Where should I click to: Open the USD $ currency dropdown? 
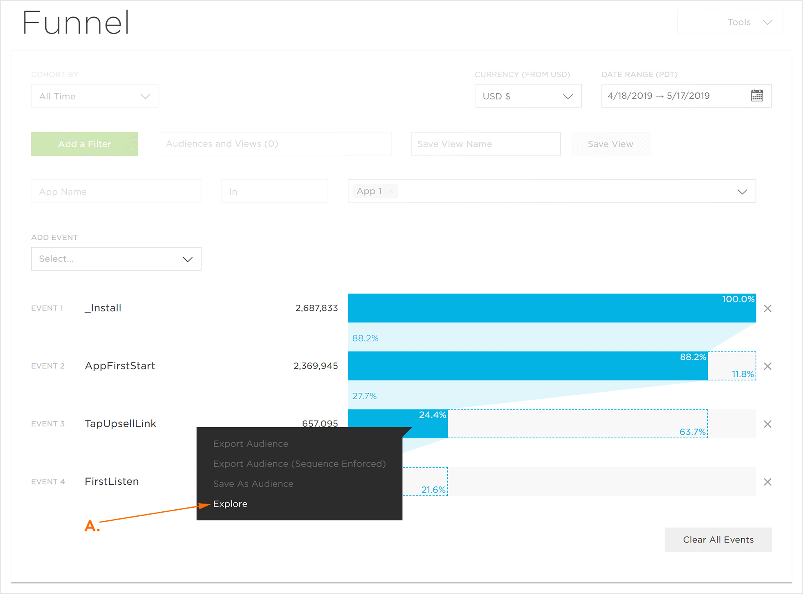(527, 96)
